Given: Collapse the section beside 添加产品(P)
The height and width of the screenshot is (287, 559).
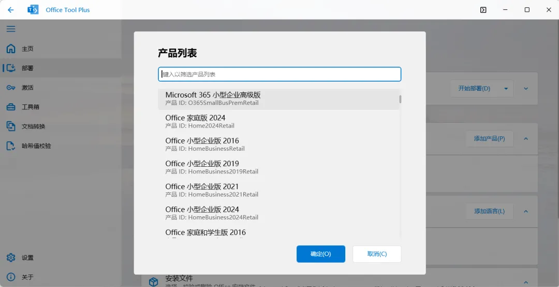Looking at the screenshot, I should 526,139.
